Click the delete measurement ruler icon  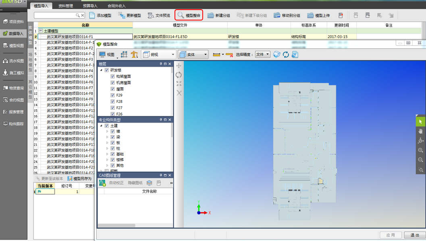(x=229, y=55)
